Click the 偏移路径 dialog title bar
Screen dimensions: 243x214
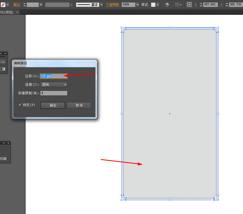[55, 63]
